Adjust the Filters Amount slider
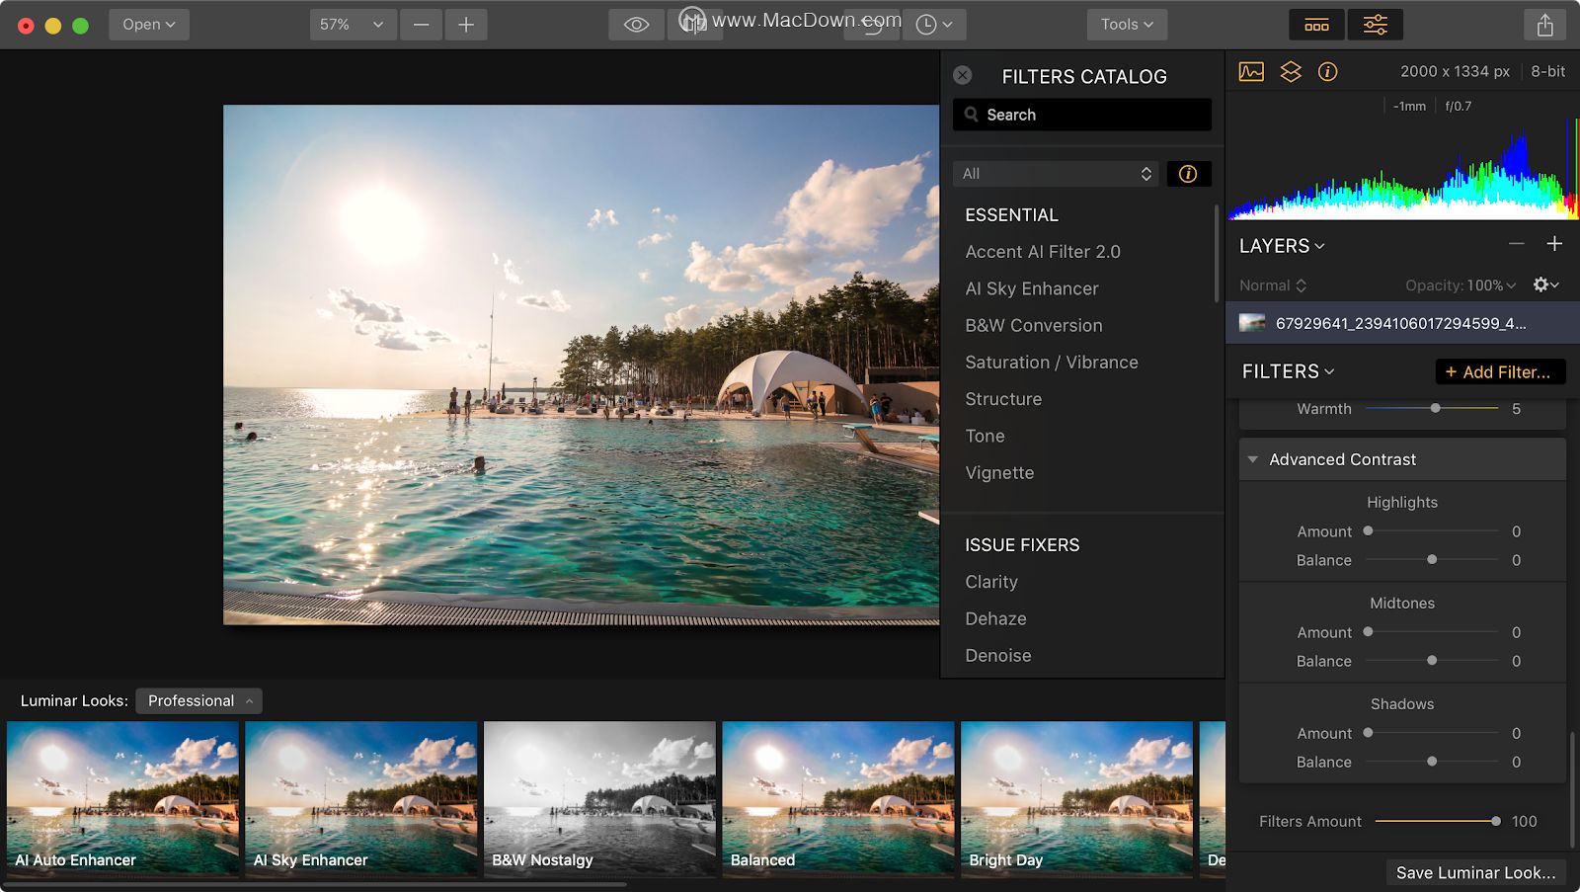The width and height of the screenshot is (1580, 892). (1495, 821)
